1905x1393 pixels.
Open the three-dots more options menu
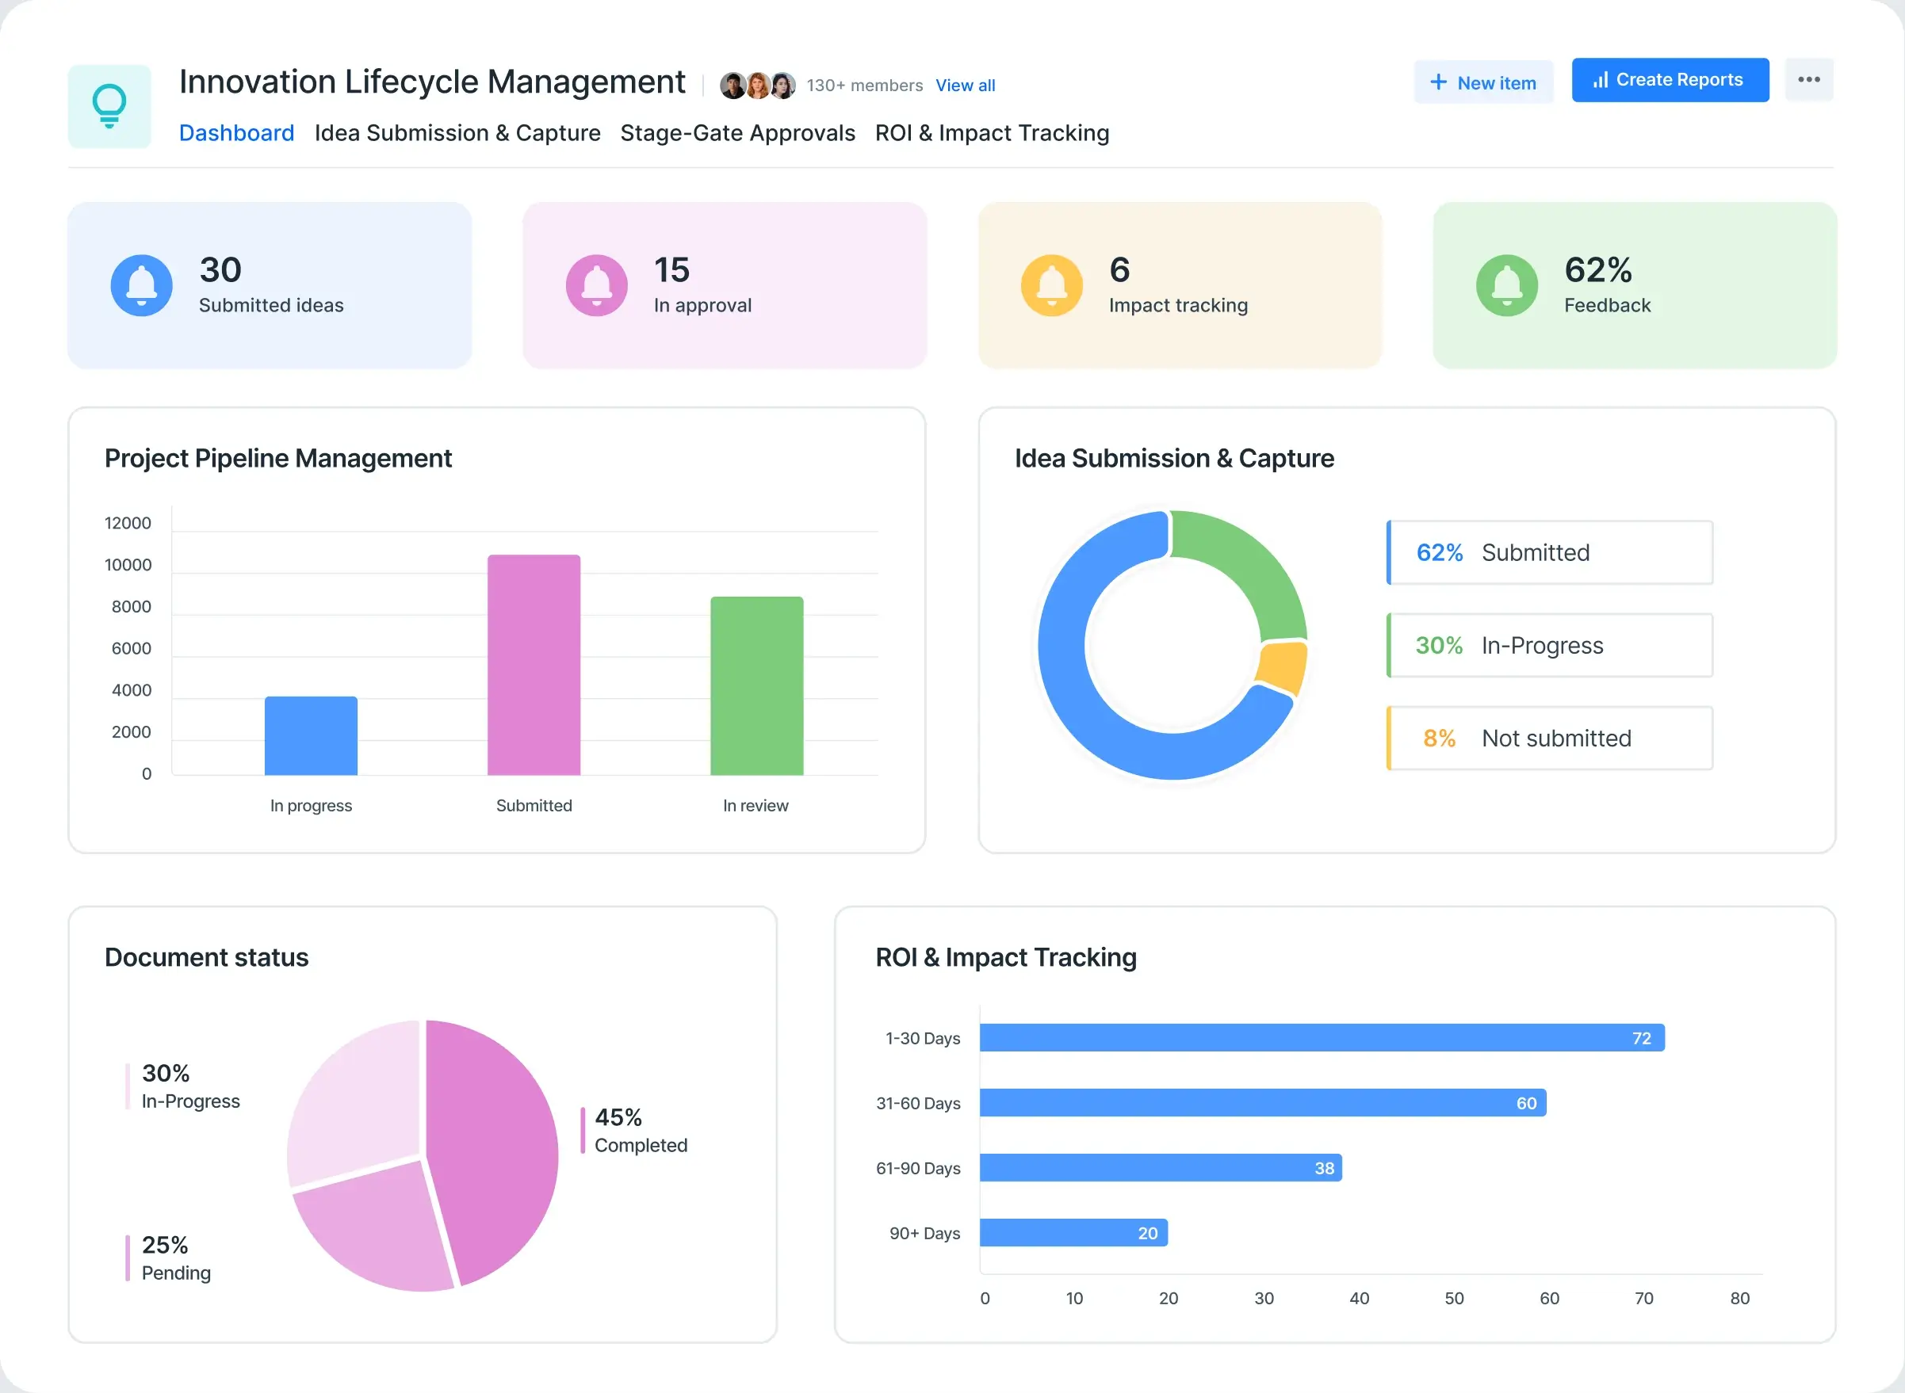[1808, 80]
